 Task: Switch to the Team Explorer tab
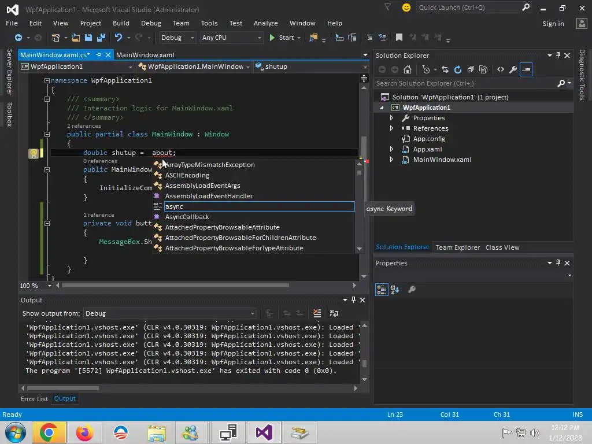(458, 247)
